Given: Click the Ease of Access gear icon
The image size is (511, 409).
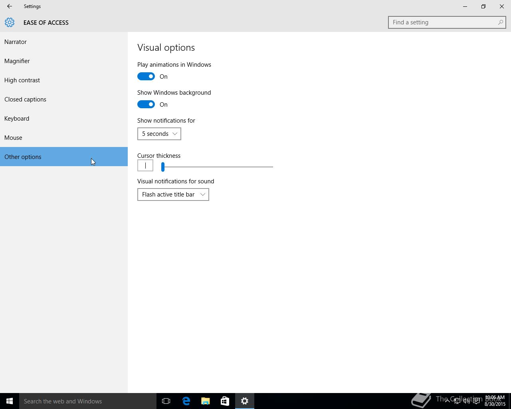Looking at the screenshot, I should 10,22.
